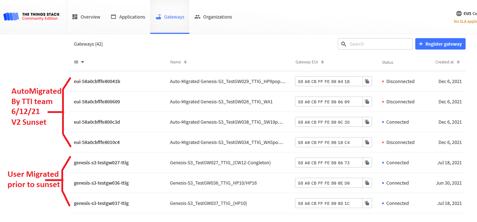Copy gateway EUI ending 0E D0
Screen dimensions: 477x222
tap(367, 183)
